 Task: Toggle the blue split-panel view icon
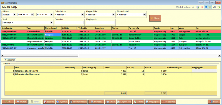coord(206,7)
